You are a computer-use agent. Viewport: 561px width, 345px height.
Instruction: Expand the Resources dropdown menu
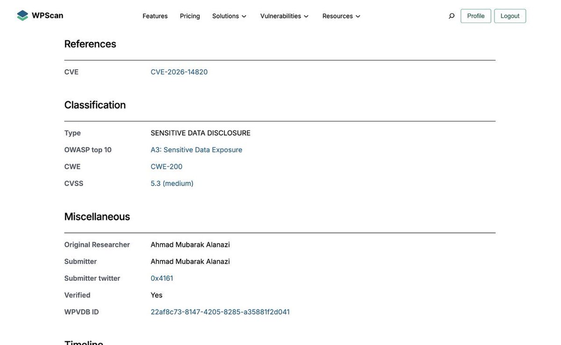[342, 16]
